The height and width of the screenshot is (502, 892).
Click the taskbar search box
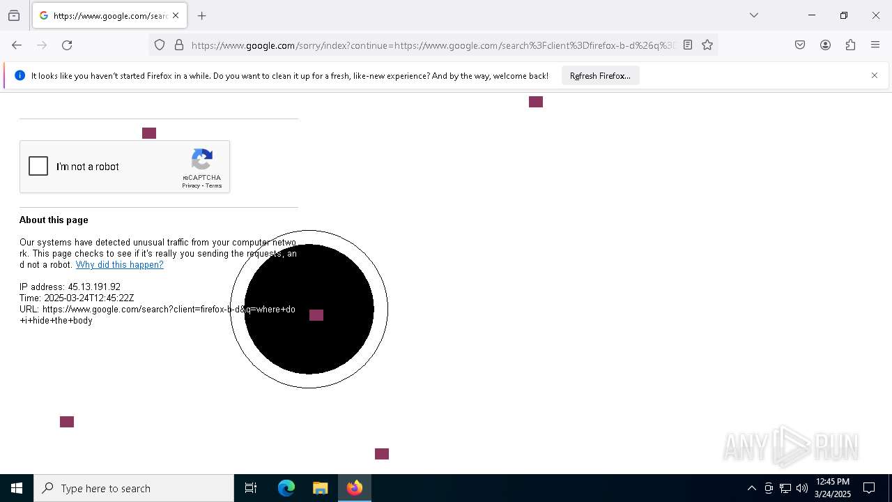134,488
